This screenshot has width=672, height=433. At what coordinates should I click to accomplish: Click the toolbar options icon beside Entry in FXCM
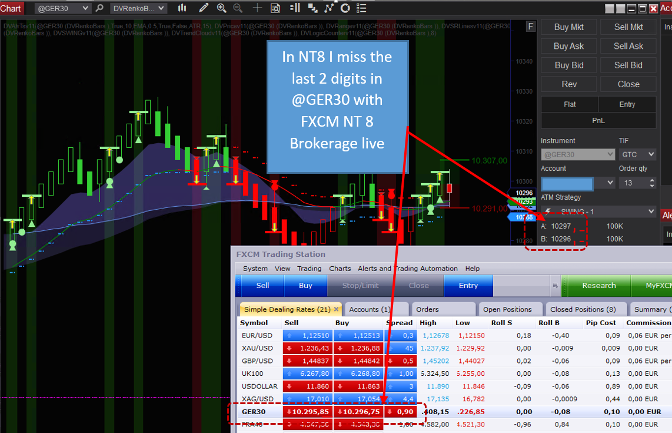(555, 285)
